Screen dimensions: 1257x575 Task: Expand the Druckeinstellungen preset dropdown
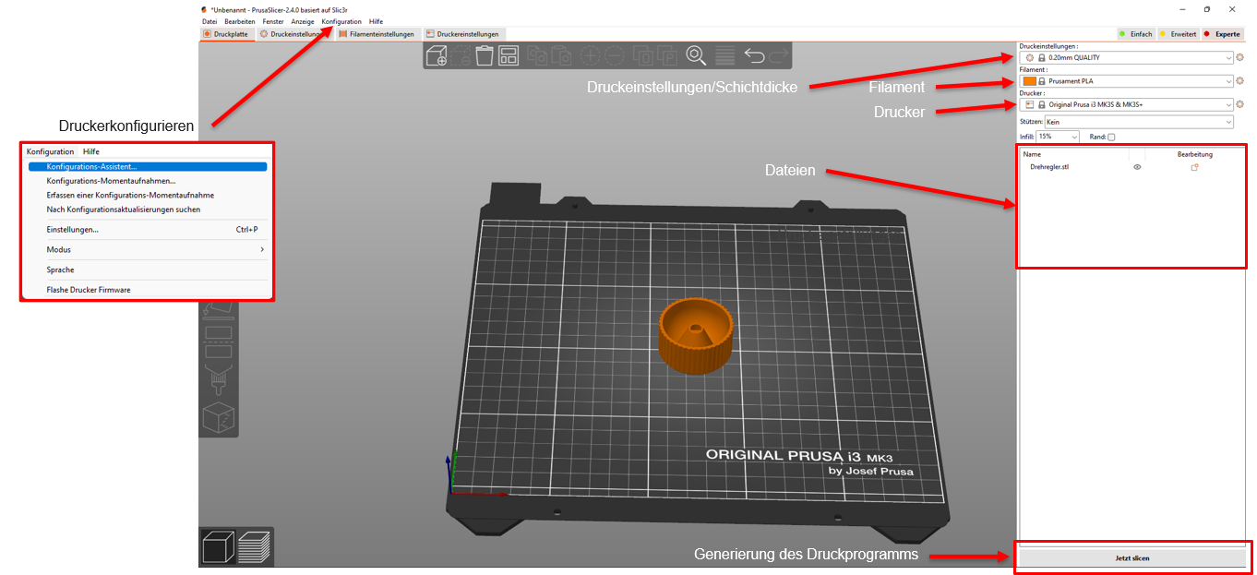coord(1228,57)
